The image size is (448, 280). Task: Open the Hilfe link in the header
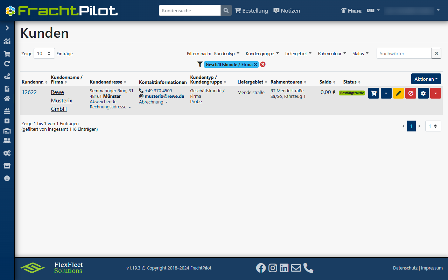pyautogui.click(x=351, y=10)
